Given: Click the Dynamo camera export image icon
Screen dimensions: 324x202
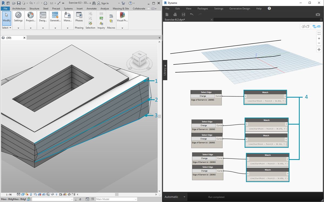Looking at the screenshot, I should click(x=318, y=14).
